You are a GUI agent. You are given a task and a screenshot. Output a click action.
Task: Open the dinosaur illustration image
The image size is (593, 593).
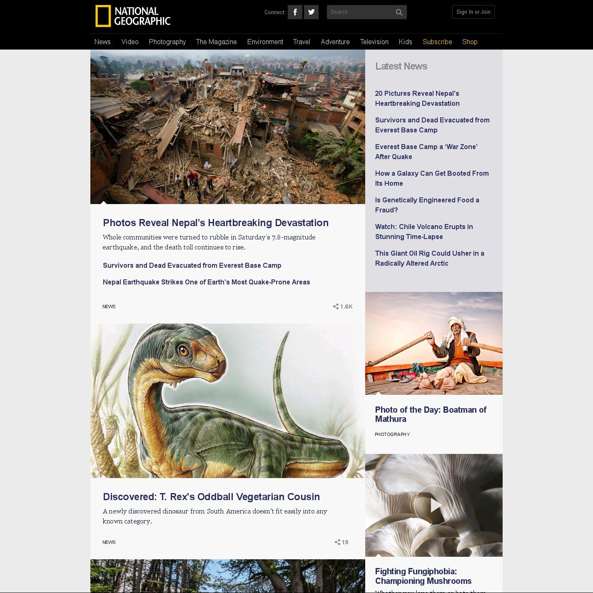pos(227,401)
